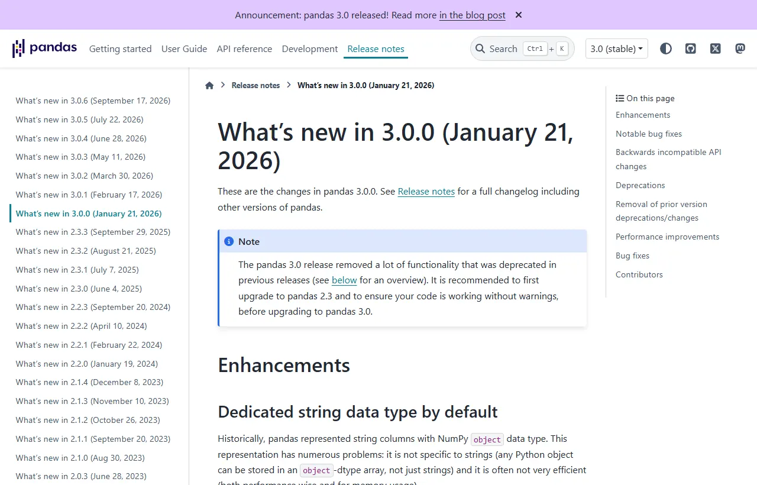The image size is (757, 485).
Task: Follow the 'below' link in the Note
Action: click(344, 280)
